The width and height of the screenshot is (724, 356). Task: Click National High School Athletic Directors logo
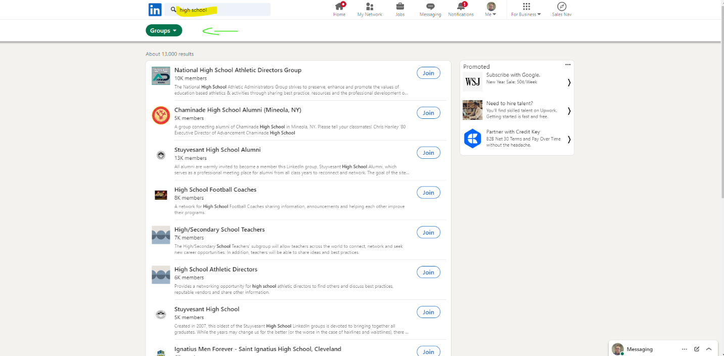161,75
